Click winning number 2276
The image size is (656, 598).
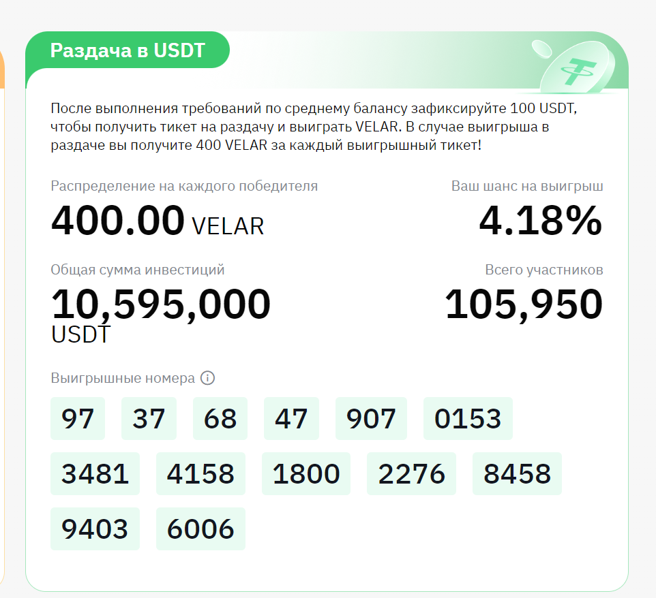pyautogui.click(x=412, y=473)
